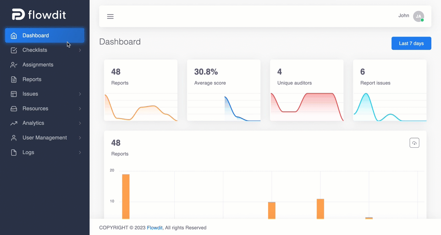This screenshot has height=235, width=441.
Task: Select the Dashboard menu item
Action: click(x=45, y=36)
